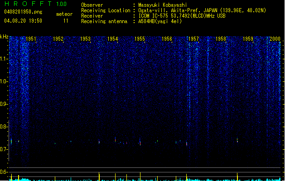The image size is (285, 181).
Task: Click the 0.6 kHz frequency label
Action: click(4, 172)
